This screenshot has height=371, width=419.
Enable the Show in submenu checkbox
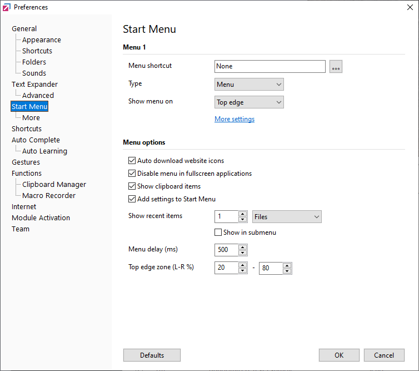coord(218,233)
